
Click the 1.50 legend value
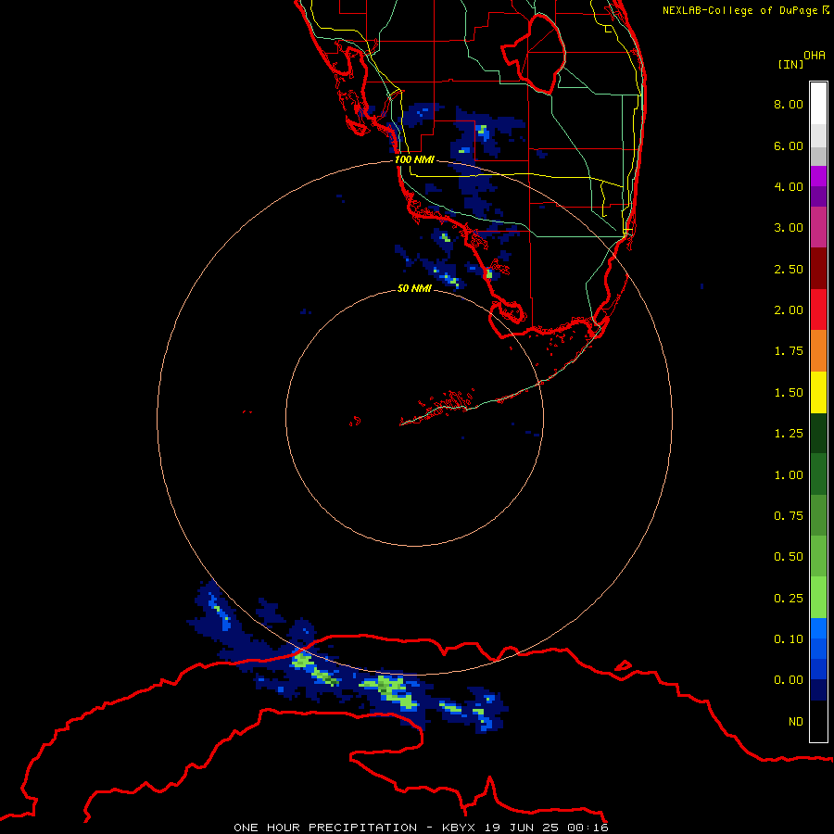click(x=789, y=393)
